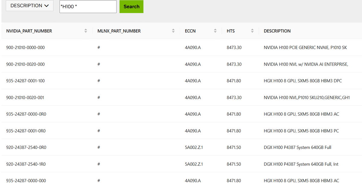Click HTS code 8471.50 for part 920-24387-2540-0R0
This screenshot has height=186, width=362.
click(233, 148)
